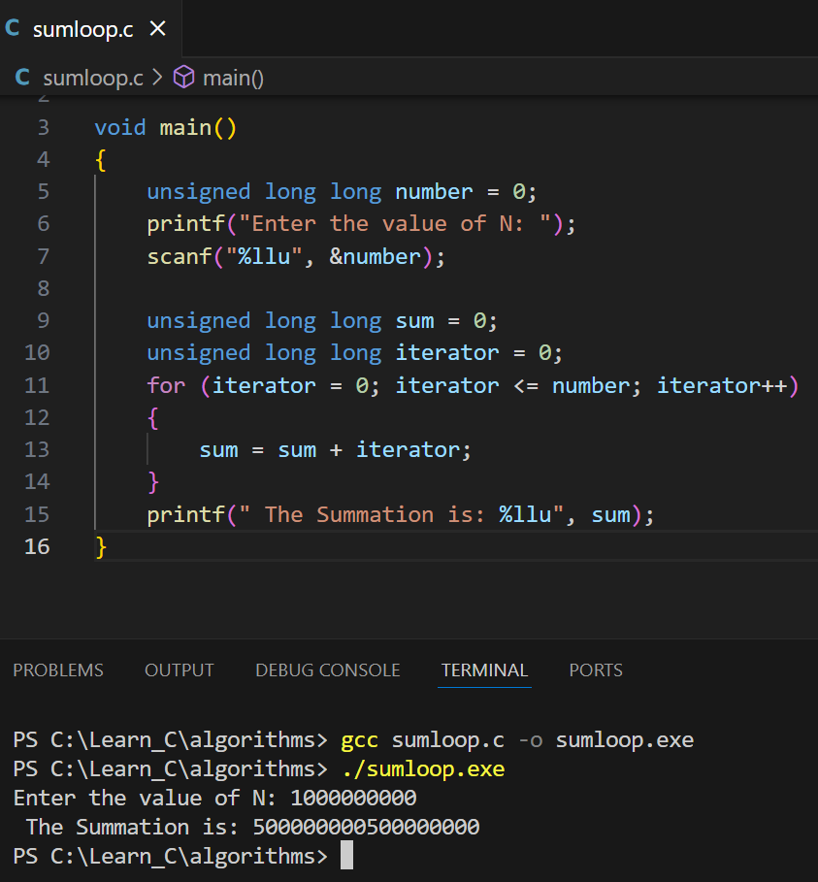818x882 pixels.
Task: Click the terminal cursor at last prompt
Action: pyautogui.click(x=347, y=856)
